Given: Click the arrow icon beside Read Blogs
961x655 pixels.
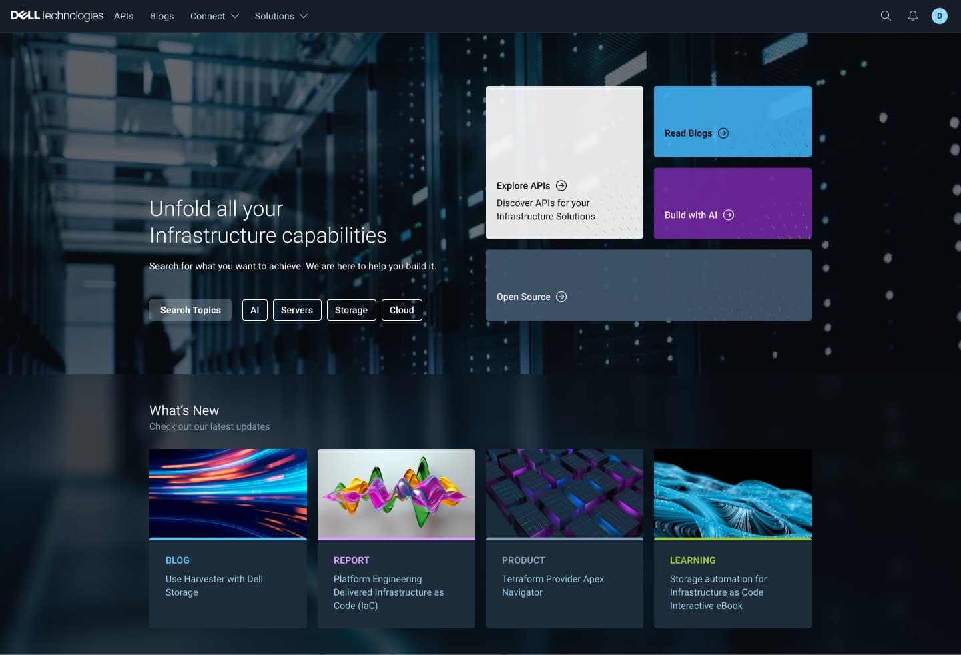Looking at the screenshot, I should (x=723, y=133).
